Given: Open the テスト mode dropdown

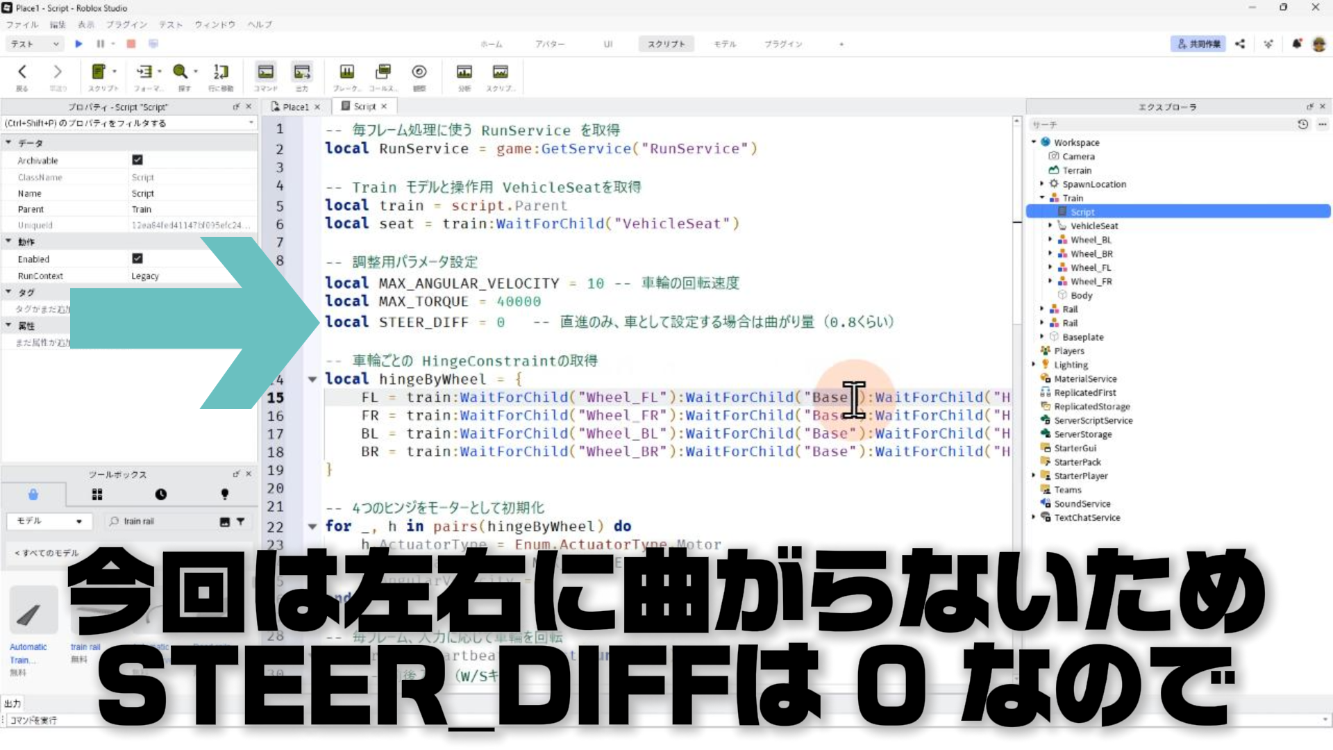Looking at the screenshot, I should (35, 44).
